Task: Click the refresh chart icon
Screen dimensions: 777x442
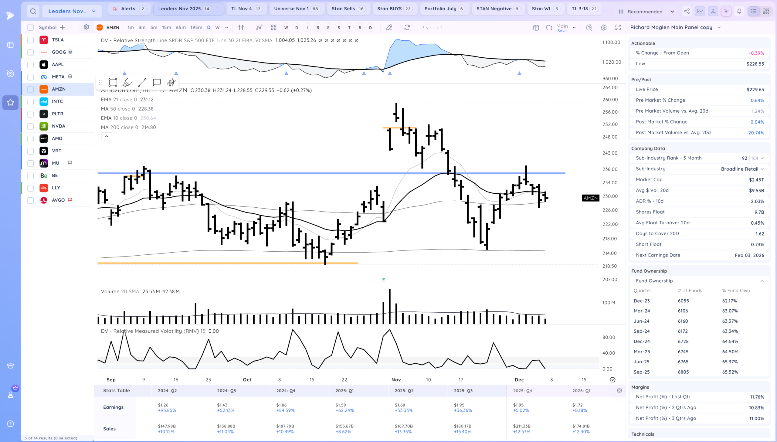Action: click(x=407, y=27)
